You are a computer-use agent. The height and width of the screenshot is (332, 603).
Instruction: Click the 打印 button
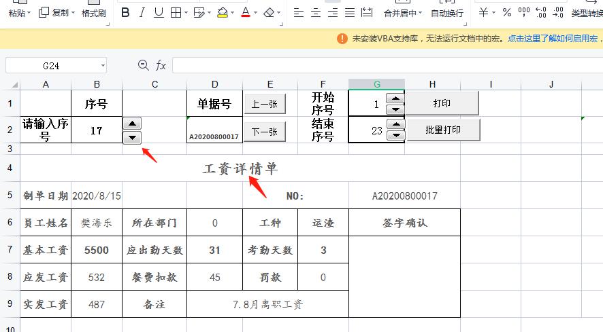[442, 103]
